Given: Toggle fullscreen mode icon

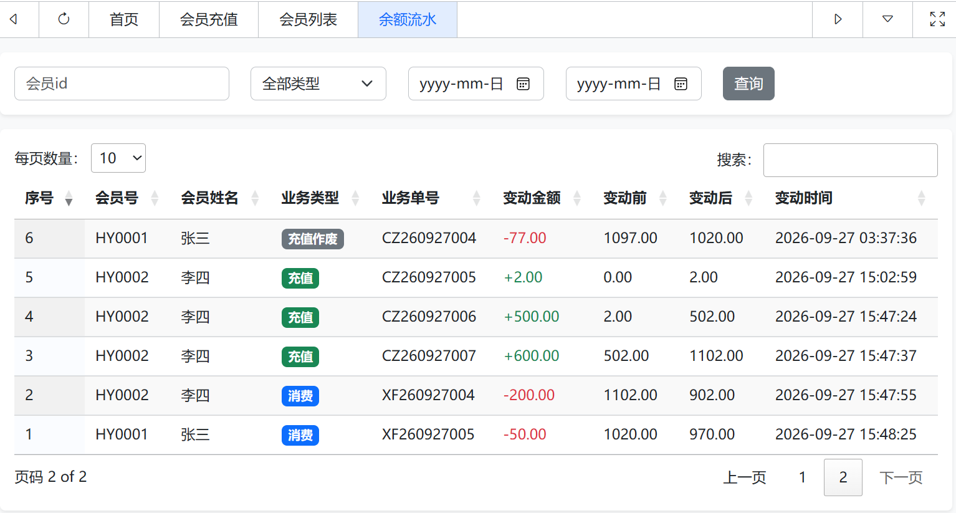Looking at the screenshot, I should 937,19.
